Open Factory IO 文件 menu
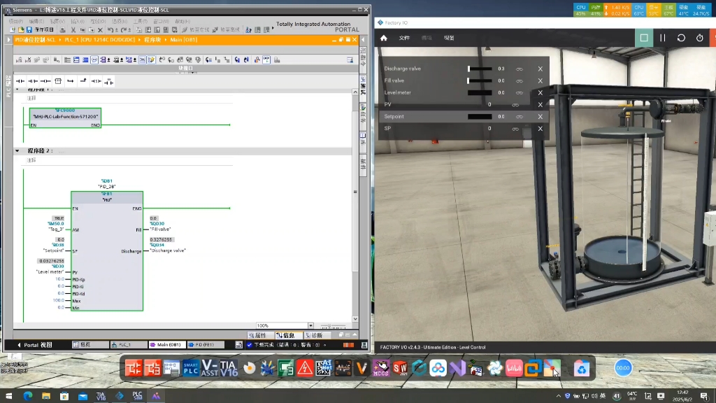This screenshot has width=716, height=403. (x=404, y=38)
